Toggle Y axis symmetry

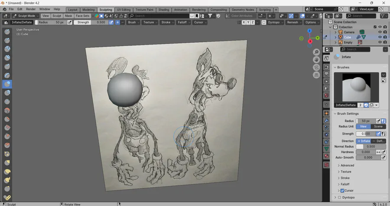(248, 23)
